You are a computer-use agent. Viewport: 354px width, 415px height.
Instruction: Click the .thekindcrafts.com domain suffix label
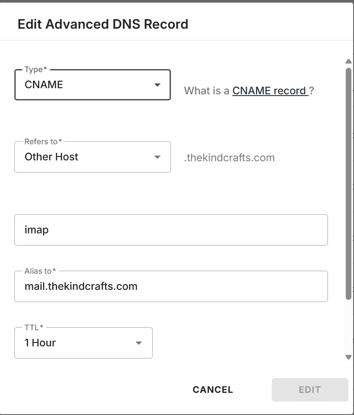(x=230, y=158)
